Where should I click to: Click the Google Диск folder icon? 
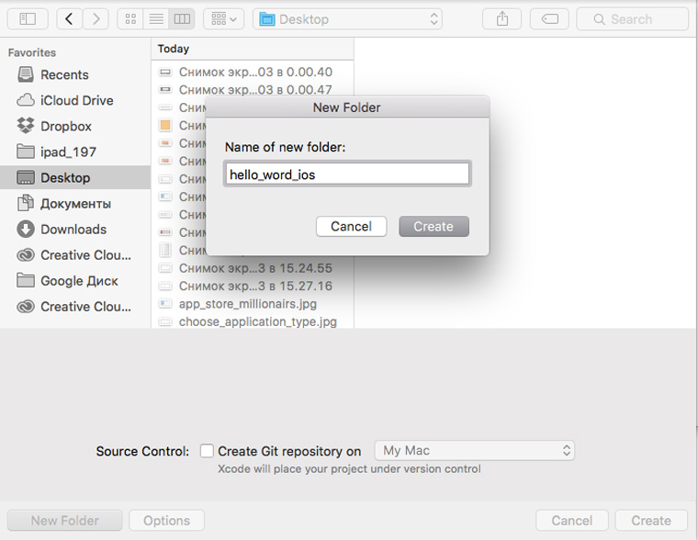point(26,280)
